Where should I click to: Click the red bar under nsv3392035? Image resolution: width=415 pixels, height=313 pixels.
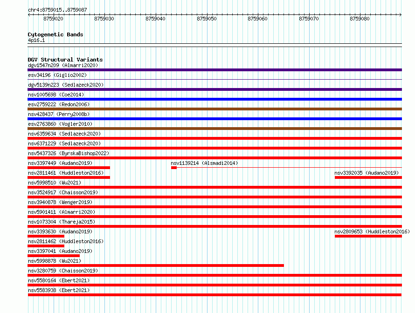[368, 177]
